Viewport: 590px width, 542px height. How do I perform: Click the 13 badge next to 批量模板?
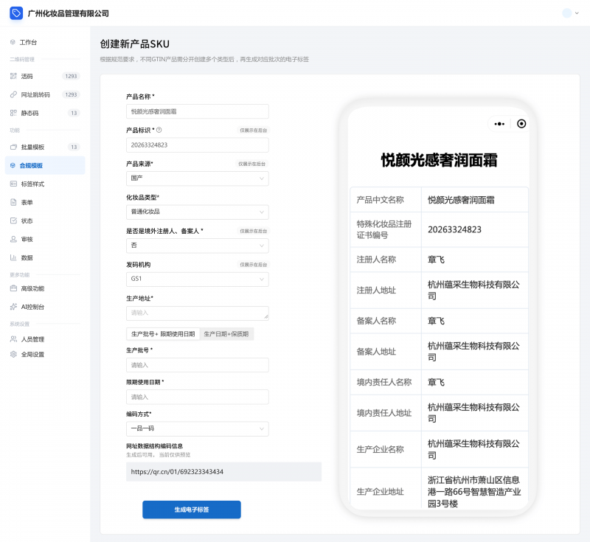[x=74, y=147]
